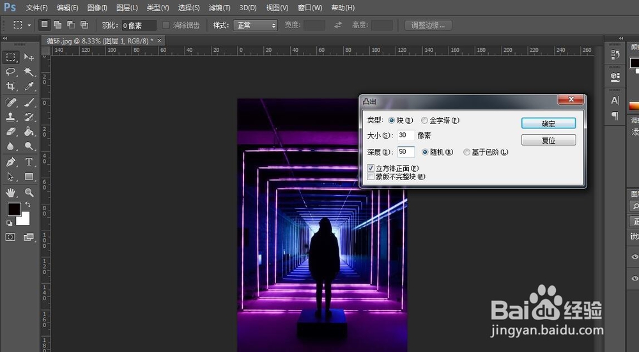This screenshot has width=639, height=352.
Task: Choose Subtract from Selection mode
Action: [x=71, y=25]
